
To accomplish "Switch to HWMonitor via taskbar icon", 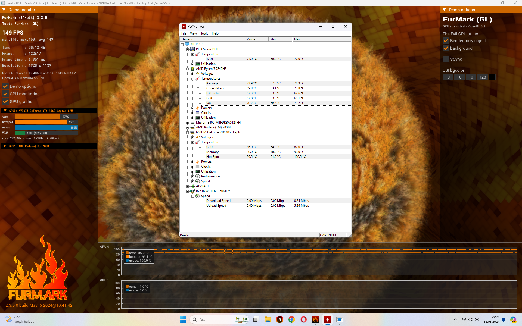I will pyautogui.click(x=328, y=319).
